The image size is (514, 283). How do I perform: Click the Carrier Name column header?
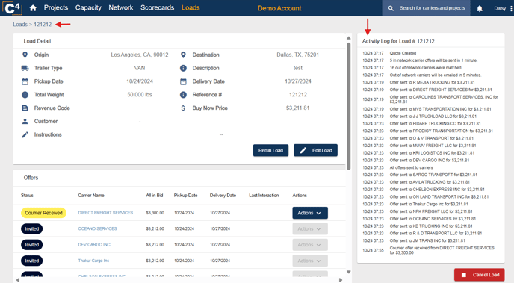(91, 196)
